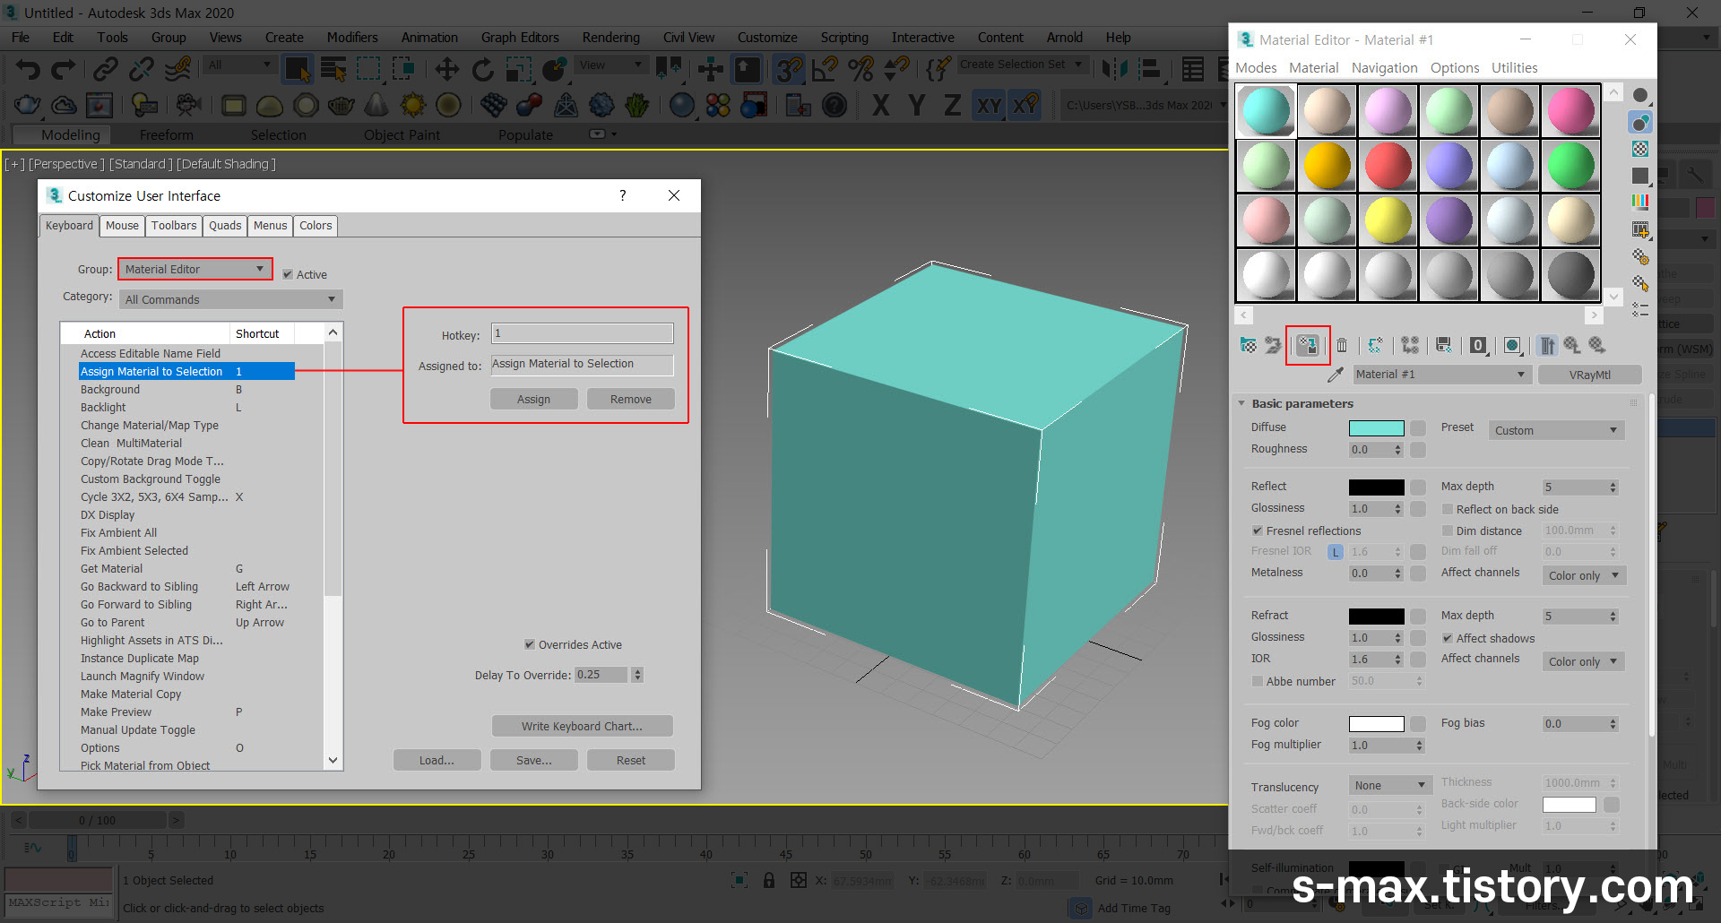
Task: Open the Preset dropdown showing Custom
Action: (x=1556, y=430)
